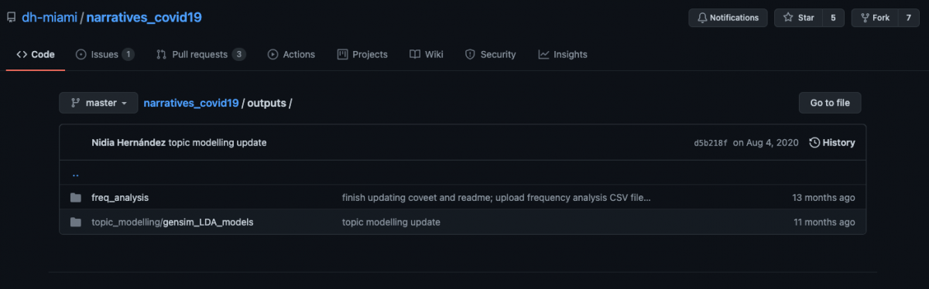Click the freq_analysis folder icon
This screenshot has width=929, height=289.
coord(76,198)
